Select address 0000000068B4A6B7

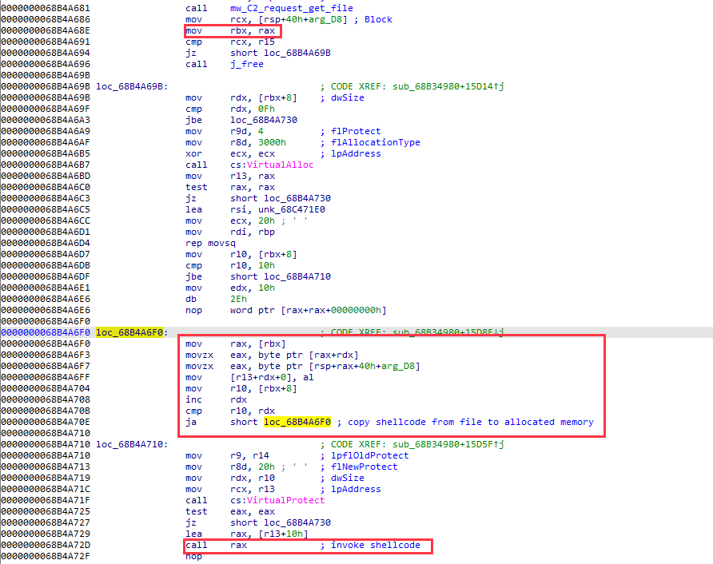pos(46,165)
